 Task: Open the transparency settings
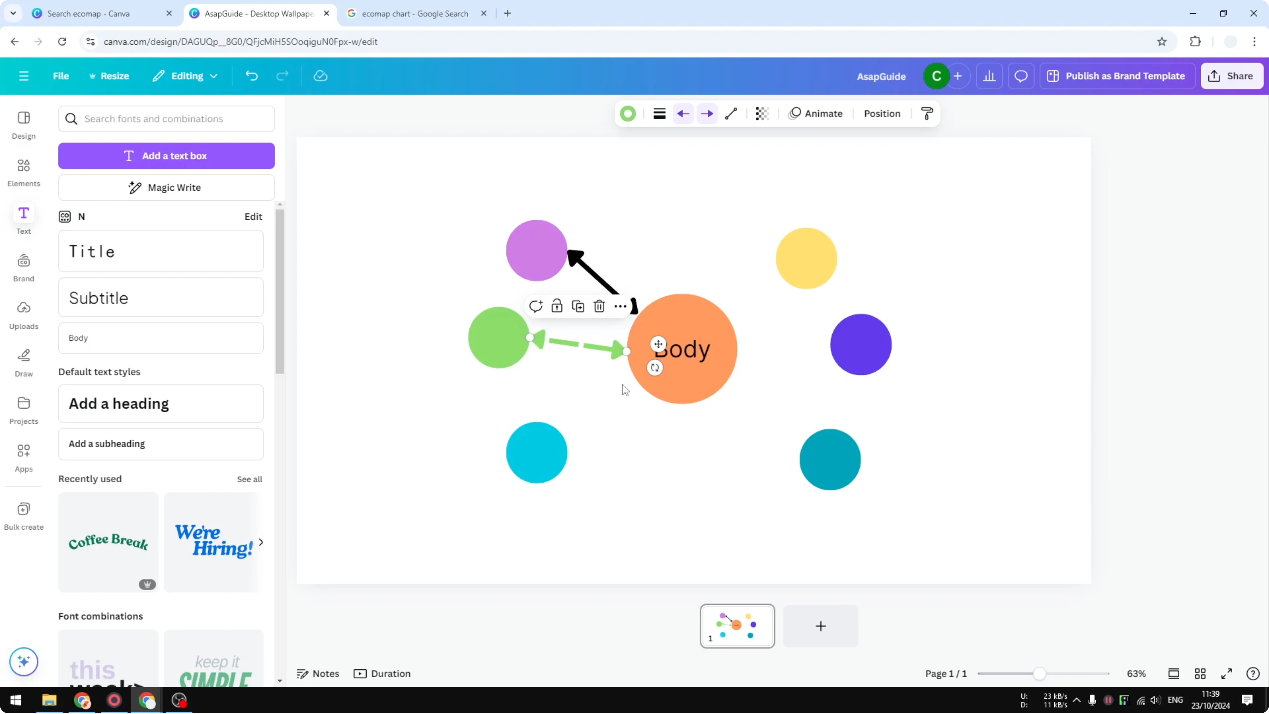(x=762, y=113)
